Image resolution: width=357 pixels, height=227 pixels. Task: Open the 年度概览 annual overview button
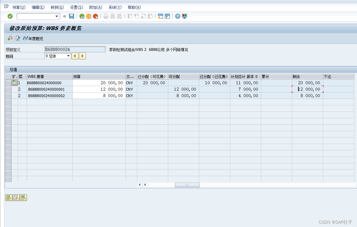click(33, 38)
